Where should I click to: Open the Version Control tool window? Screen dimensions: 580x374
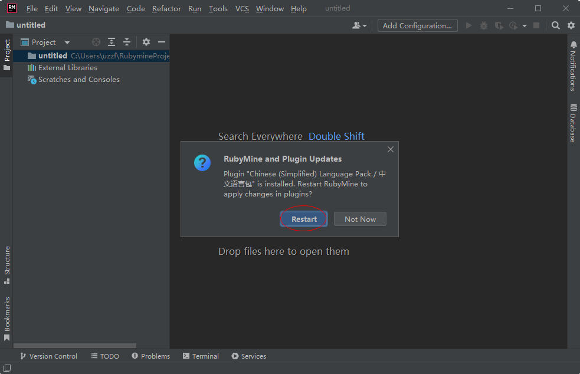pyautogui.click(x=49, y=356)
